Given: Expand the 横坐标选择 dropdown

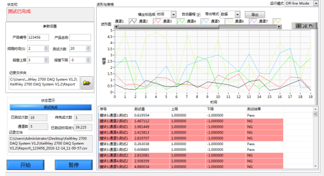Looking at the screenshot, I should [173, 14].
